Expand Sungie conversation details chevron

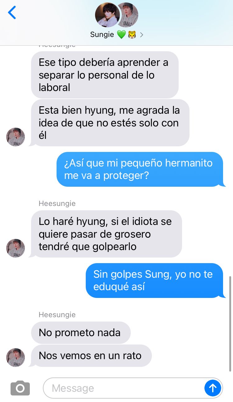pyautogui.click(x=142, y=35)
